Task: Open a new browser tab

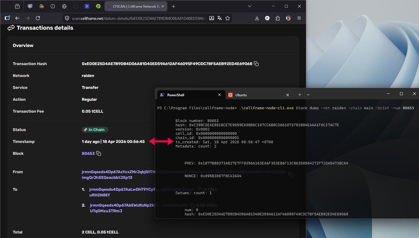Action: click(174, 6)
